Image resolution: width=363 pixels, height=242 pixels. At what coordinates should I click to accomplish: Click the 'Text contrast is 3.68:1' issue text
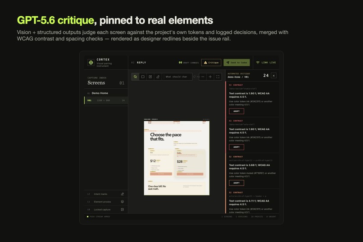pos(250,167)
